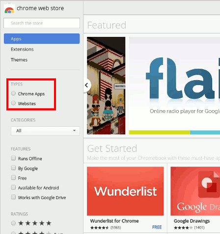Screen dimensions: 220x234
Task: Click the Wunderlist for Chrome title
Action: [x=114, y=221]
